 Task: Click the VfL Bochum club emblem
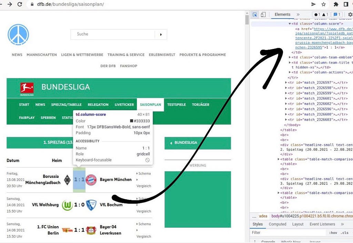[x=91, y=205]
